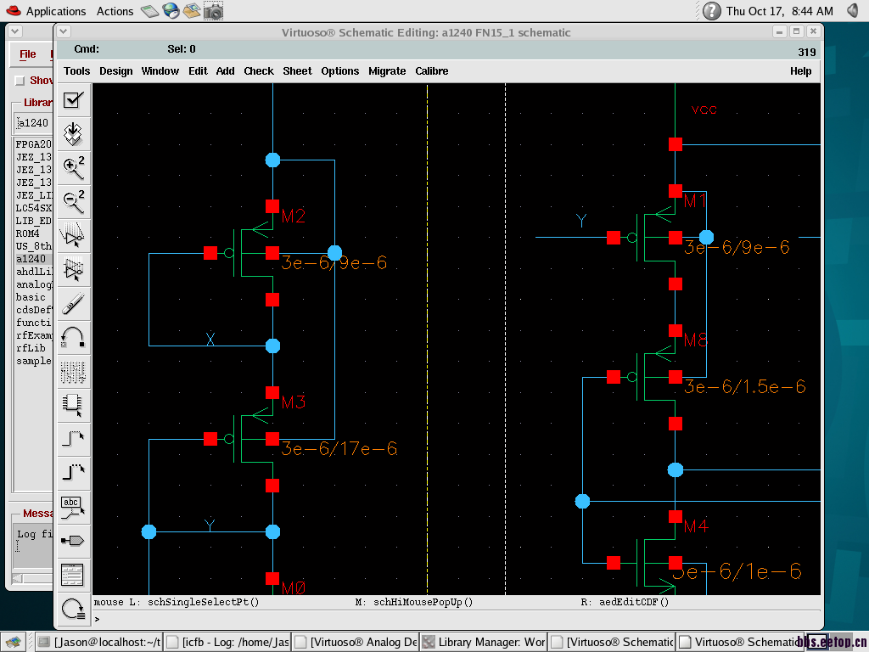Open the icfb Log window from taskbar
The image size is (869, 652).
point(227,642)
